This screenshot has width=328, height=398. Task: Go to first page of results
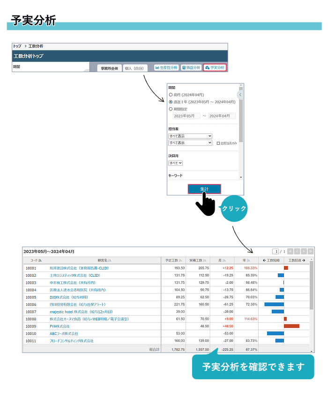tap(291, 251)
